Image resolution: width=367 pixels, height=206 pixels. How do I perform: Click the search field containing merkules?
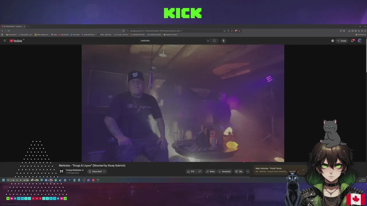173,41
